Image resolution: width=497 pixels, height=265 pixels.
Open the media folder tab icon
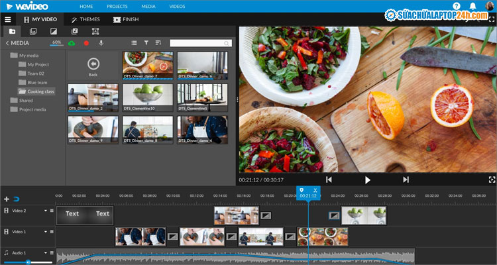pyautogui.click(x=12, y=31)
